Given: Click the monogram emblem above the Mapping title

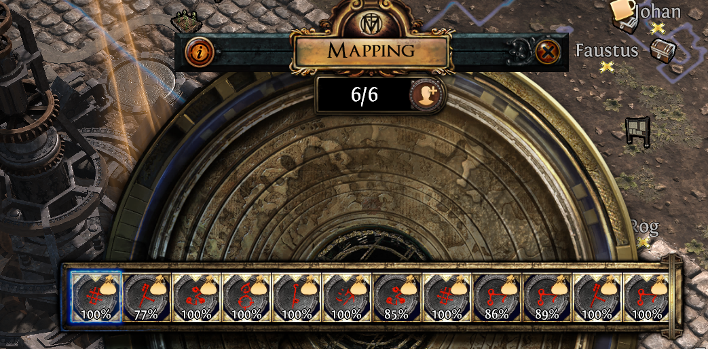Looking at the screenshot, I should click(370, 24).
